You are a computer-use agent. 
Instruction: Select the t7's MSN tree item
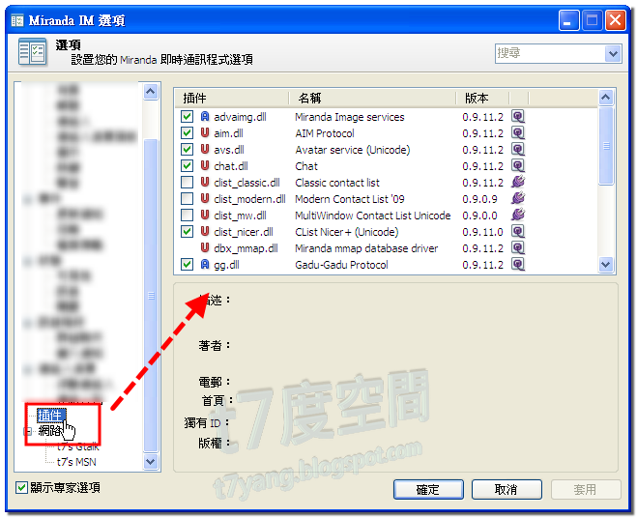pyautogui.click(x=76, y=462)
